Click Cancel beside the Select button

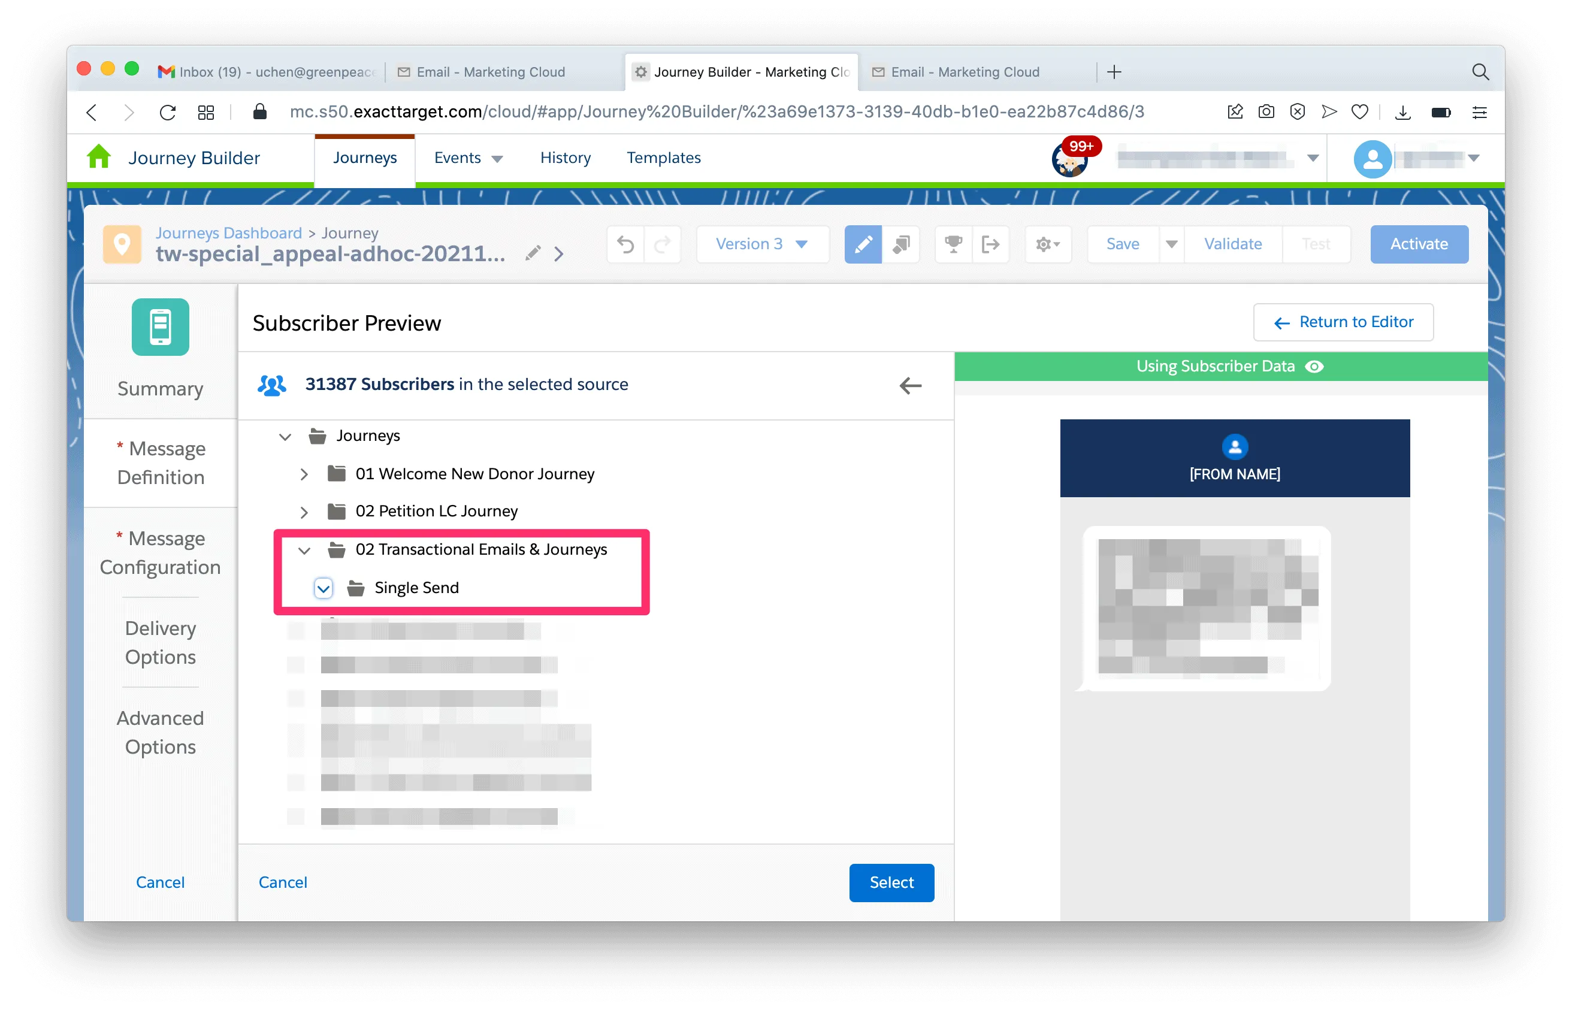click(283, 883)
